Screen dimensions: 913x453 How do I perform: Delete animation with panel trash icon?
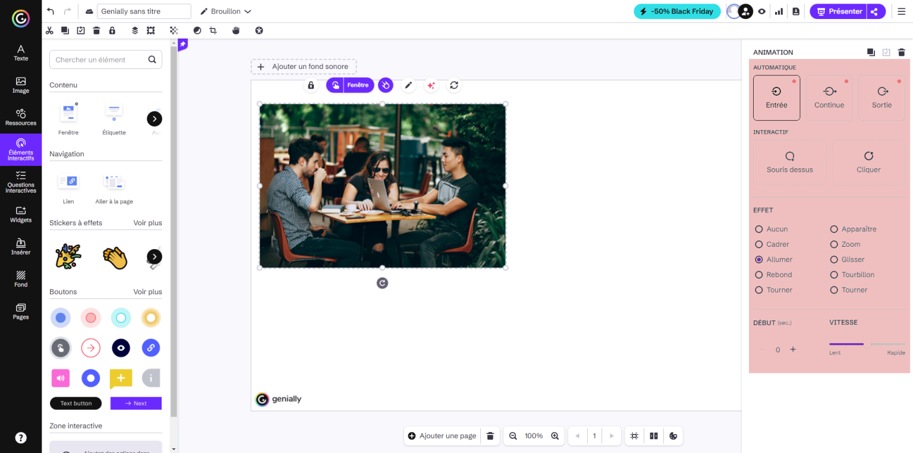tap(901, 52)
